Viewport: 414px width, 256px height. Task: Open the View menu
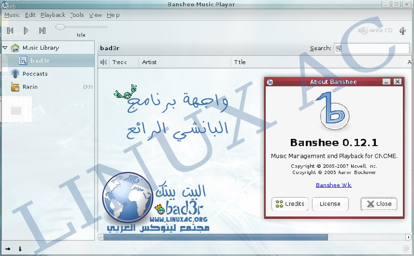(x=95, y=15)
